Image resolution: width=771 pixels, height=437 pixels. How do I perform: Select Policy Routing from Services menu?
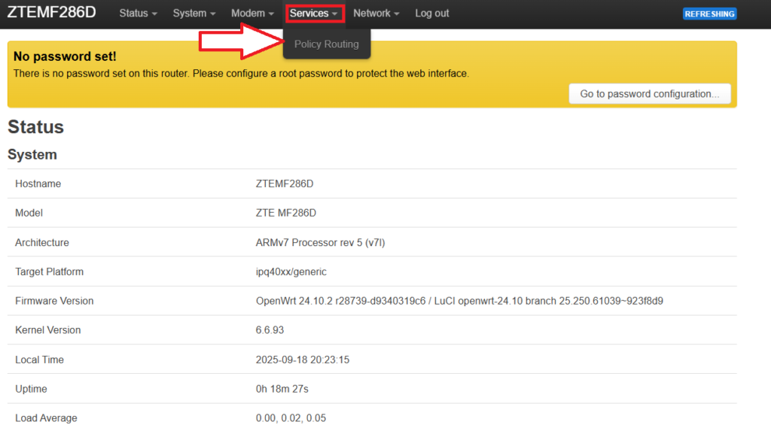point(326,44)
